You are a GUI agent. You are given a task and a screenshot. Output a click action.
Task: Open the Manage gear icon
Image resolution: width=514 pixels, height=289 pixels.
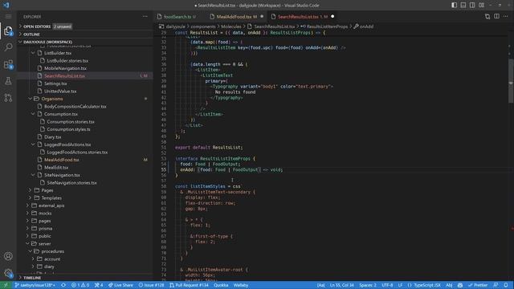[x=8, y=273]
